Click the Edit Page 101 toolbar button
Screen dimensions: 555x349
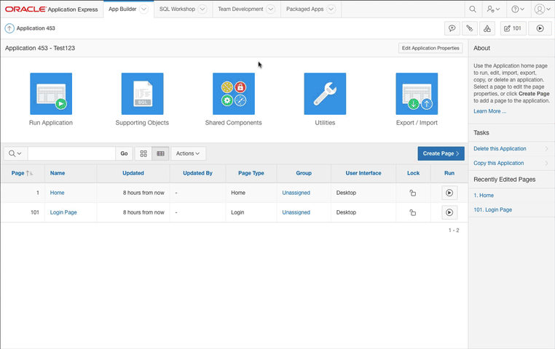[512, 28]
